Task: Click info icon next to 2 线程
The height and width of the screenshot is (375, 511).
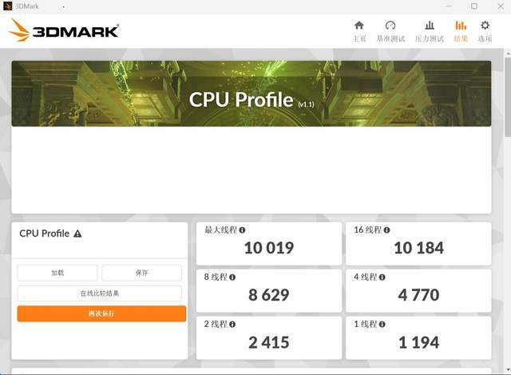Action: (x=232, y=324)
